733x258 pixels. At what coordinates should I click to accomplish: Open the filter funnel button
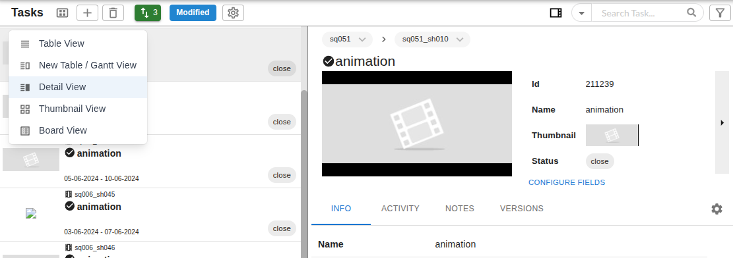[x=720, y=13]
